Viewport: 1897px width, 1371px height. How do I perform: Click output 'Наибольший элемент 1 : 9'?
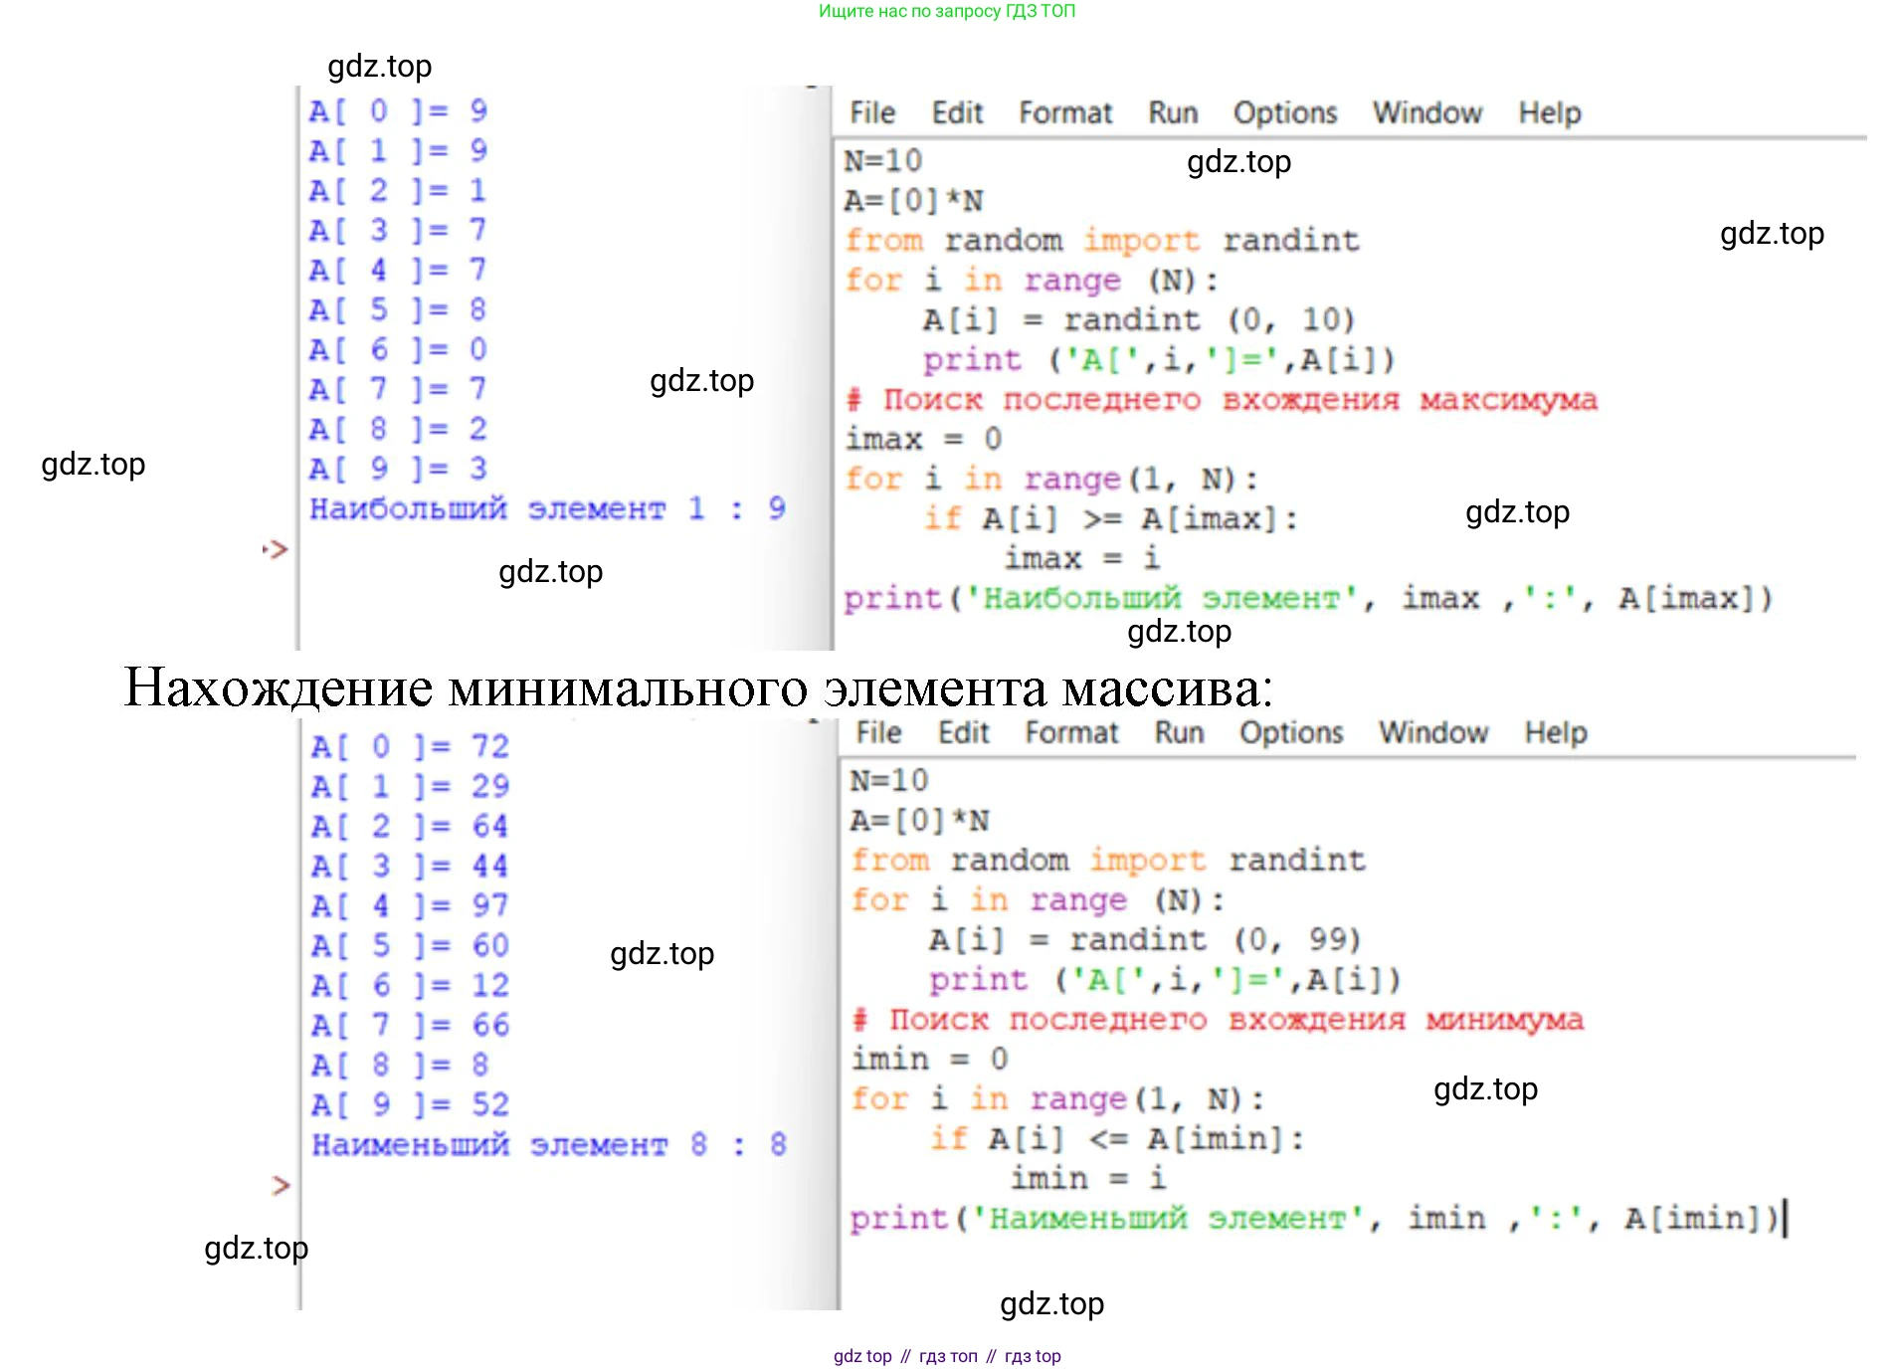(x=547, y=508)
